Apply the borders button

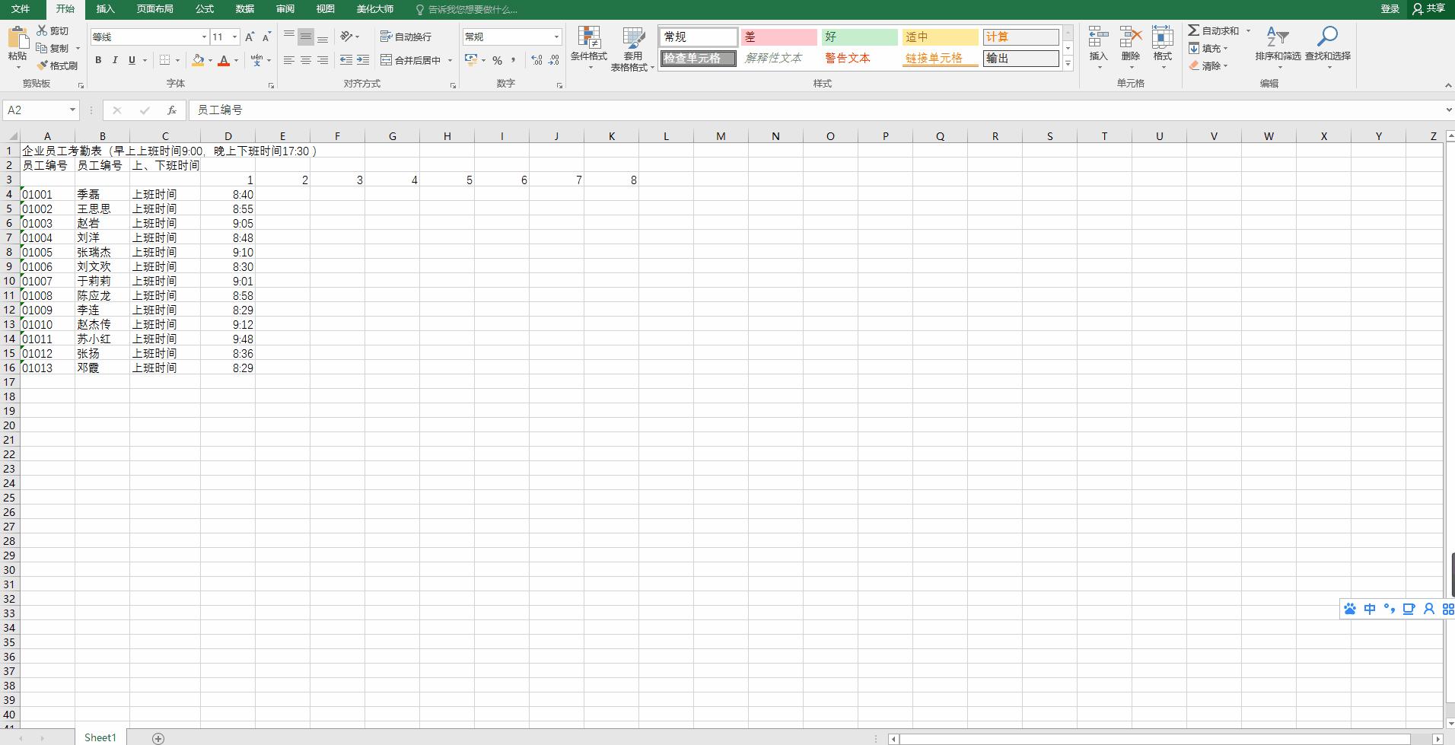165,60
